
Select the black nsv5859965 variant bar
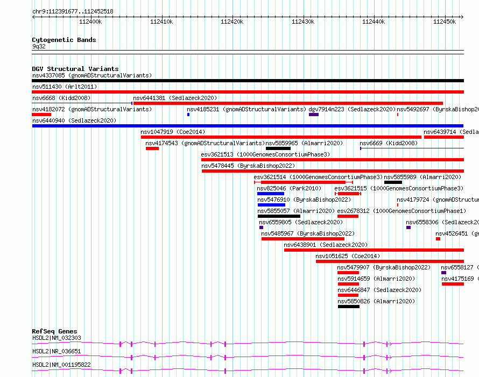pos(278,148)
